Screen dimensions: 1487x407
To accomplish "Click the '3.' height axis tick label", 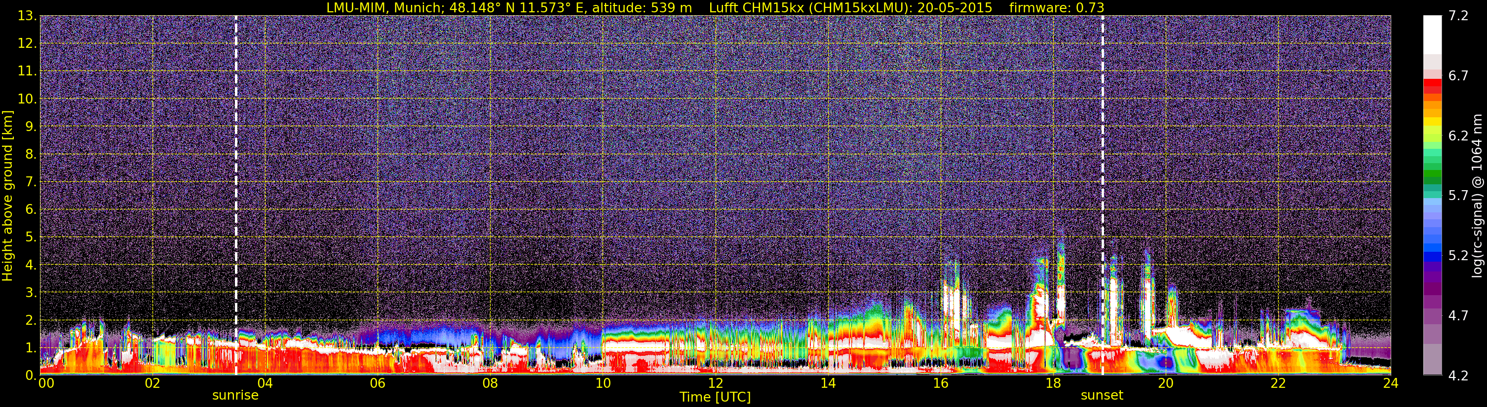I will point(31,292).
